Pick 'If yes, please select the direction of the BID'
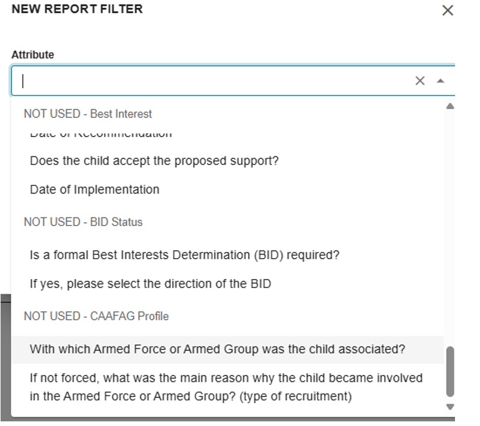Image resolution: width=480 pixels, height=426 pixels. (150, 284)
